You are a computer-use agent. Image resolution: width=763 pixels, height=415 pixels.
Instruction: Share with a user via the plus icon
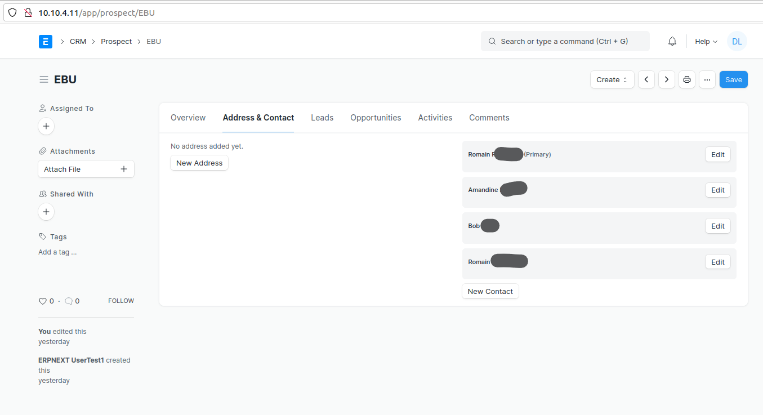[46, 212]
